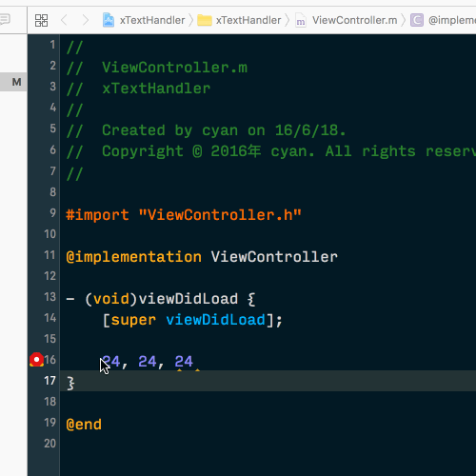
Task: Select the M status row in the sidebar
Action: (13, 82)
